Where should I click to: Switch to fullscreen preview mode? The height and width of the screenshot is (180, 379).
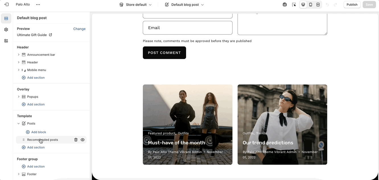pos(318,5)
